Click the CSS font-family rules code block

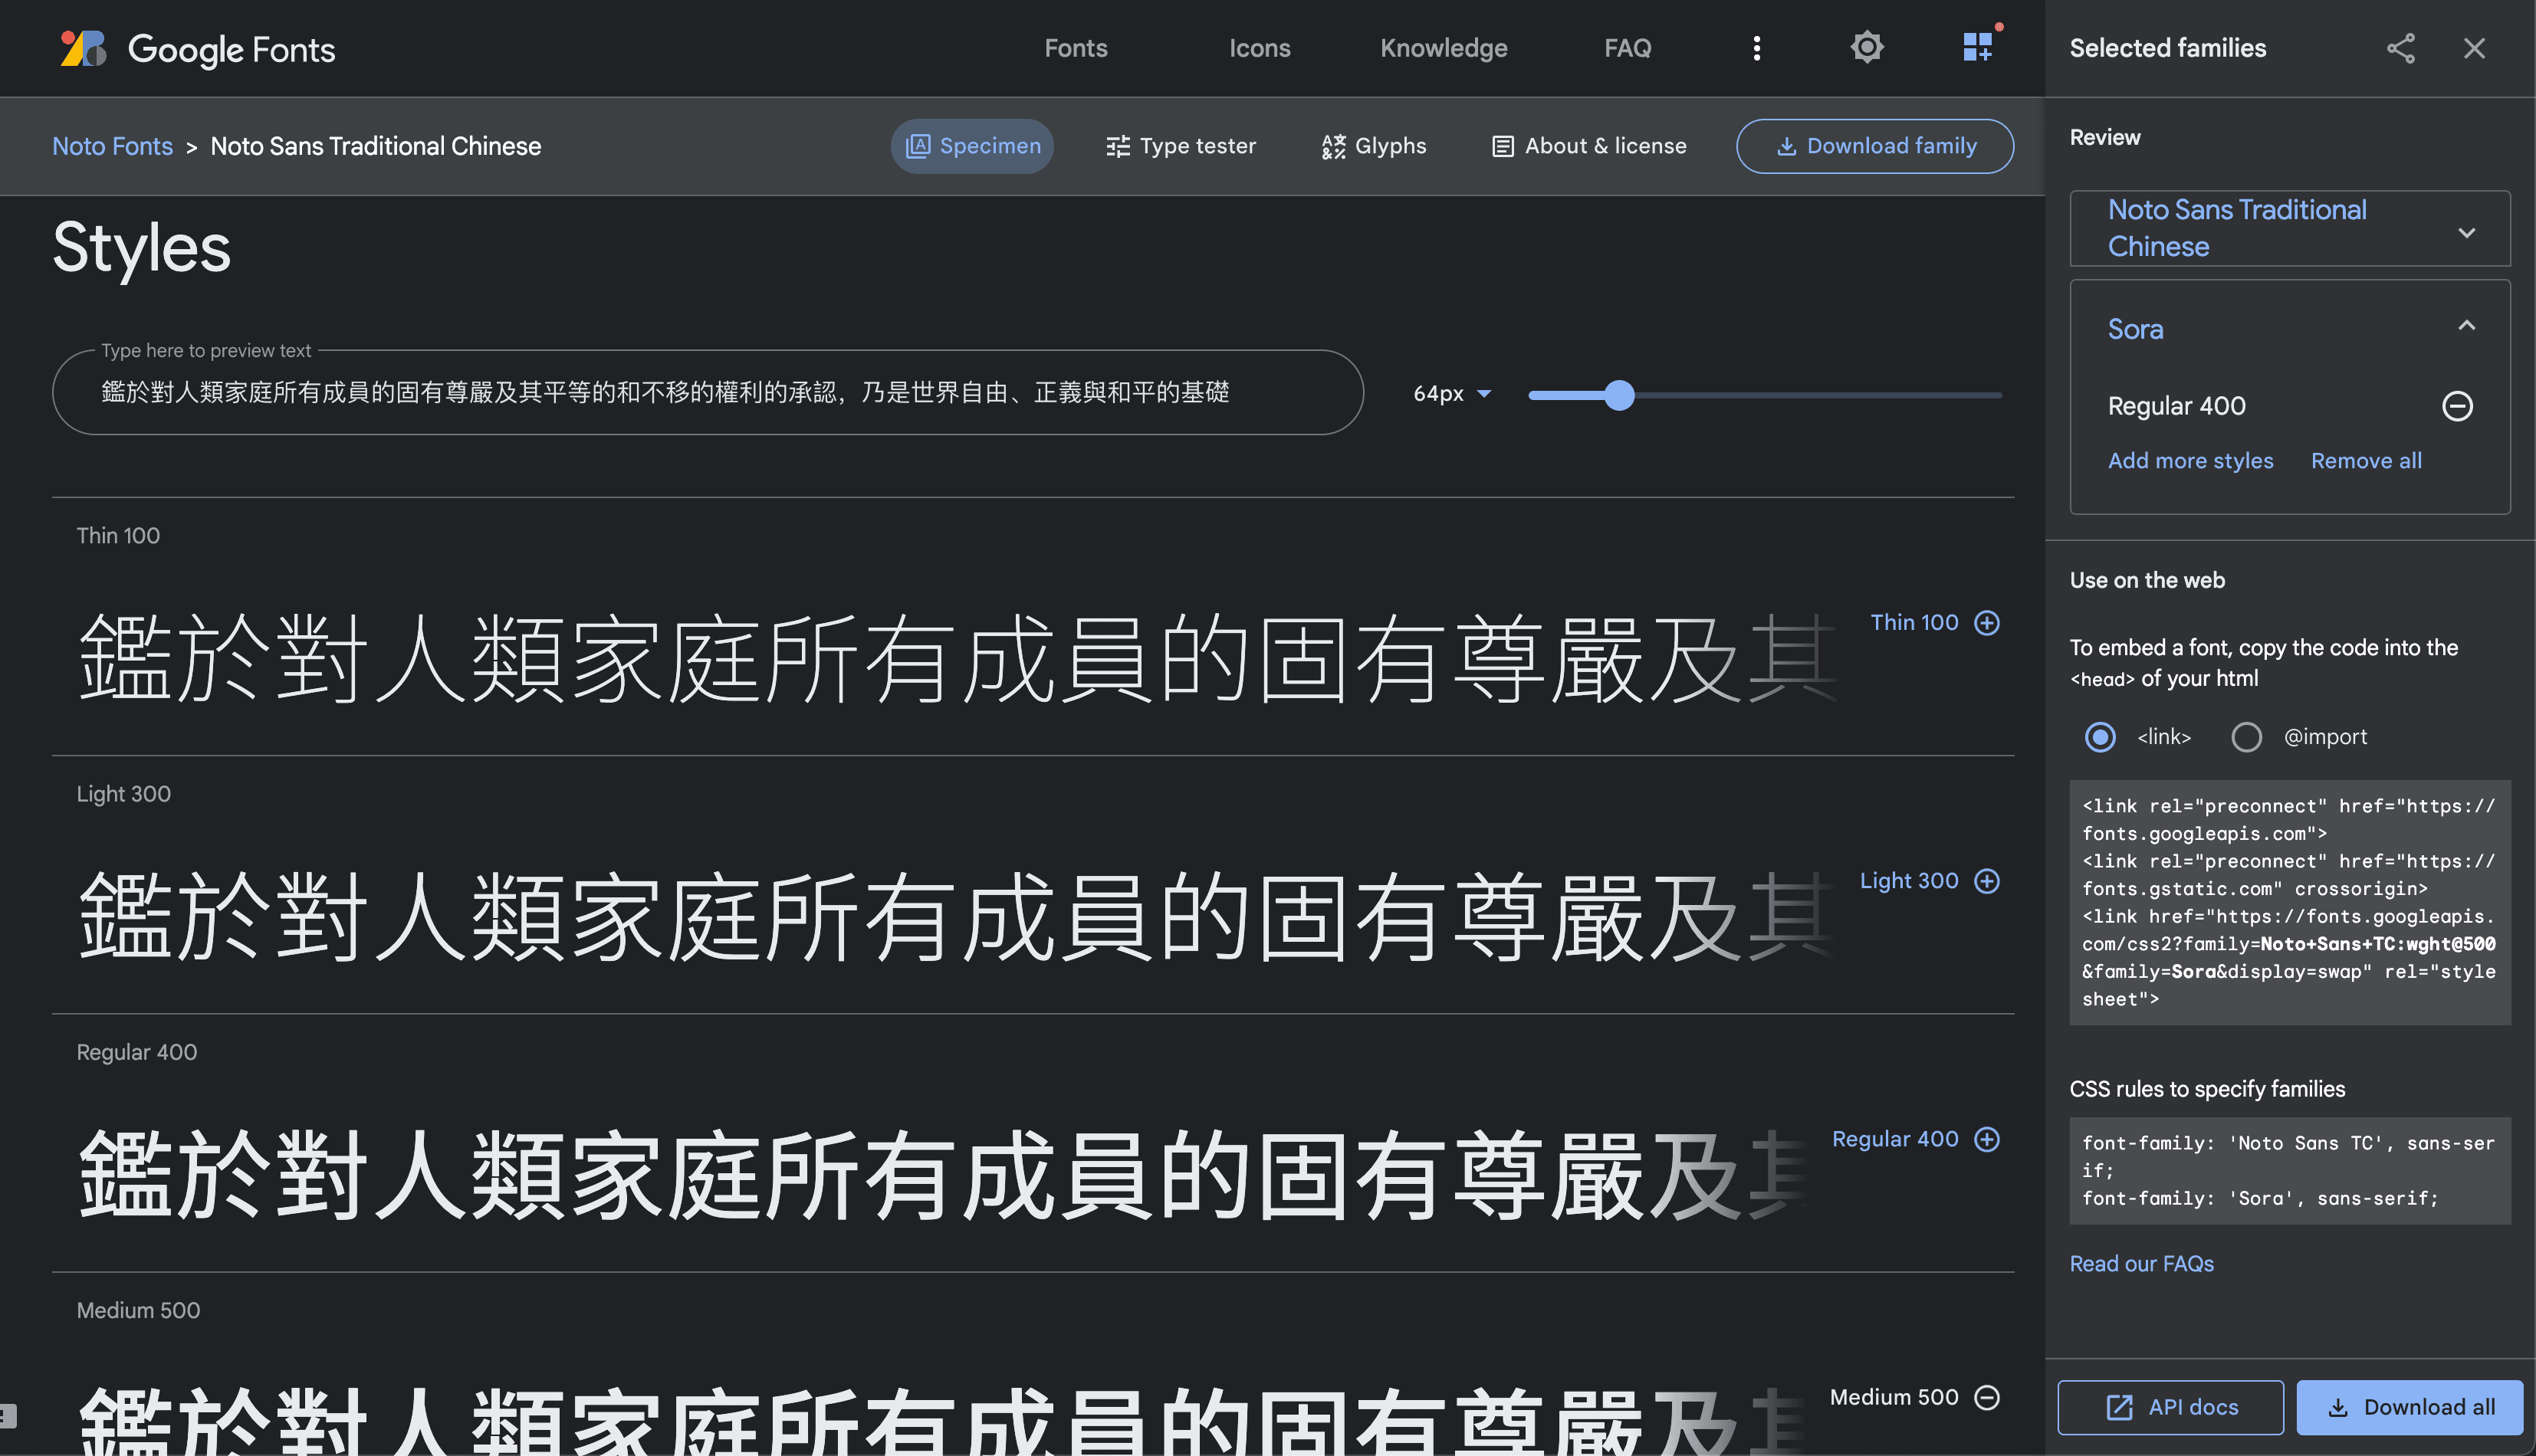(2289, 1170)
